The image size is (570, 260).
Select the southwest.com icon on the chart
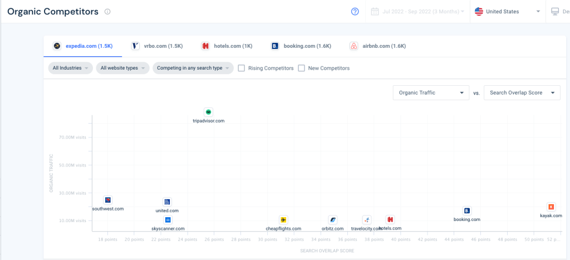coord(107,200)
